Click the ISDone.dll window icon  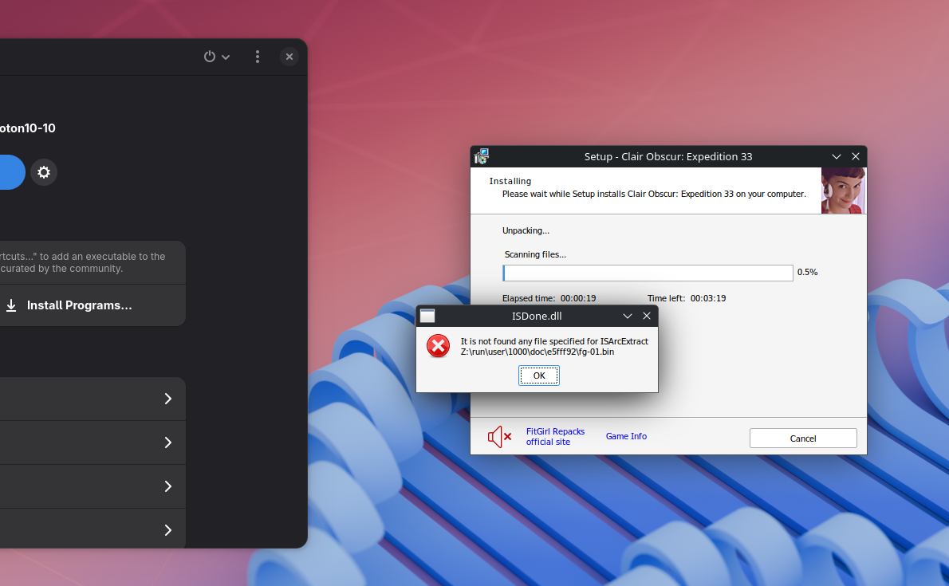pos(427,316)
